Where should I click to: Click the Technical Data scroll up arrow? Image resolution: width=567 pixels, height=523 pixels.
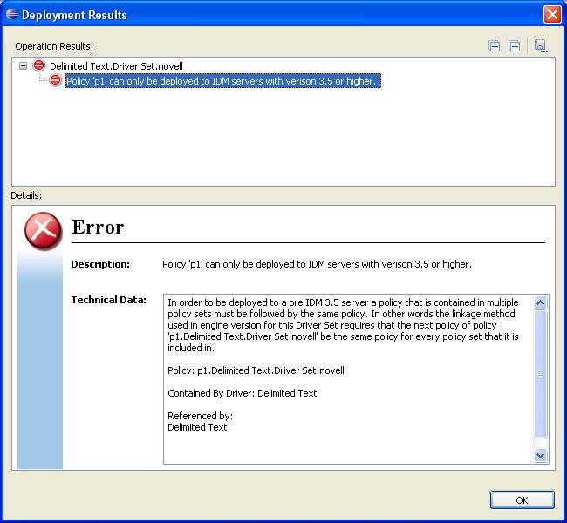[x=540, y=302]
